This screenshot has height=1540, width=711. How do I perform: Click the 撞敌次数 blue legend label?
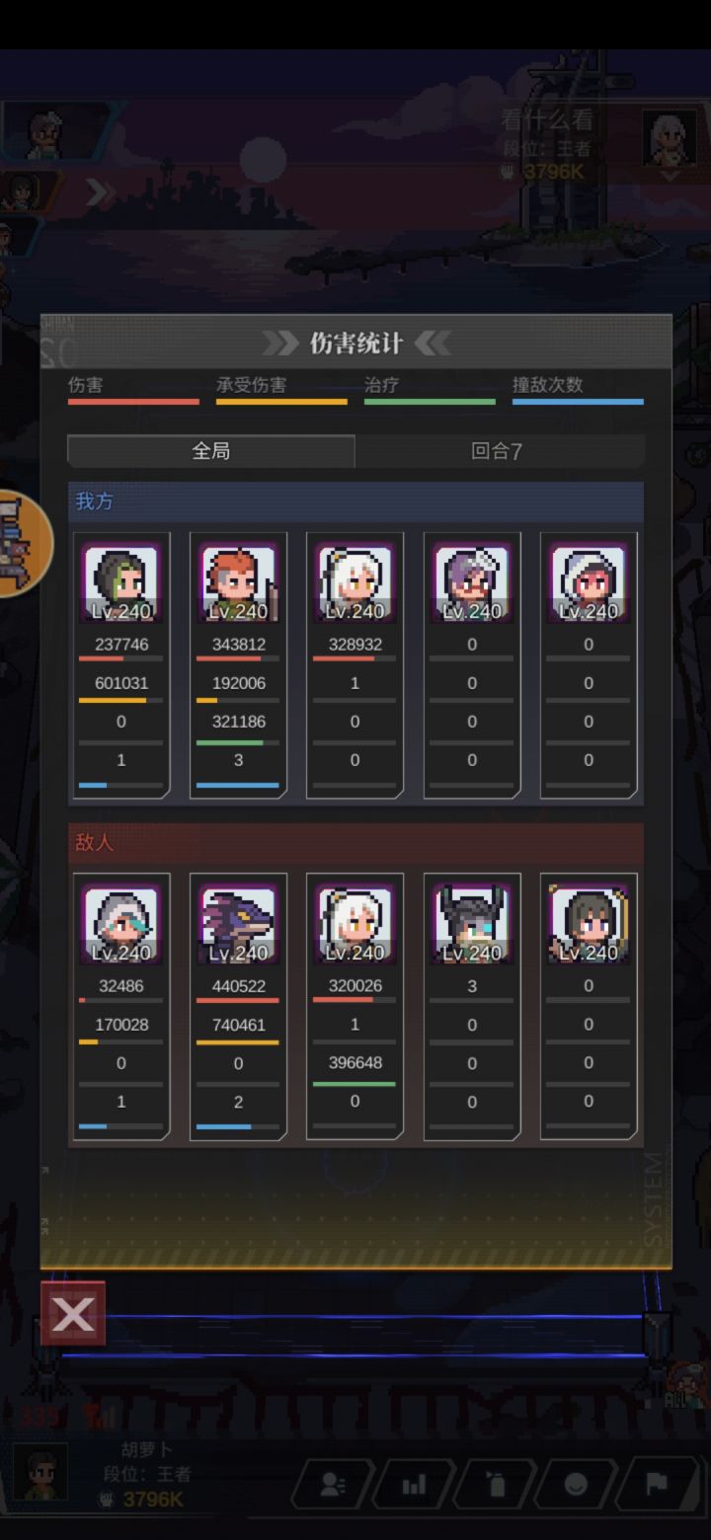[x=548, y=385]
